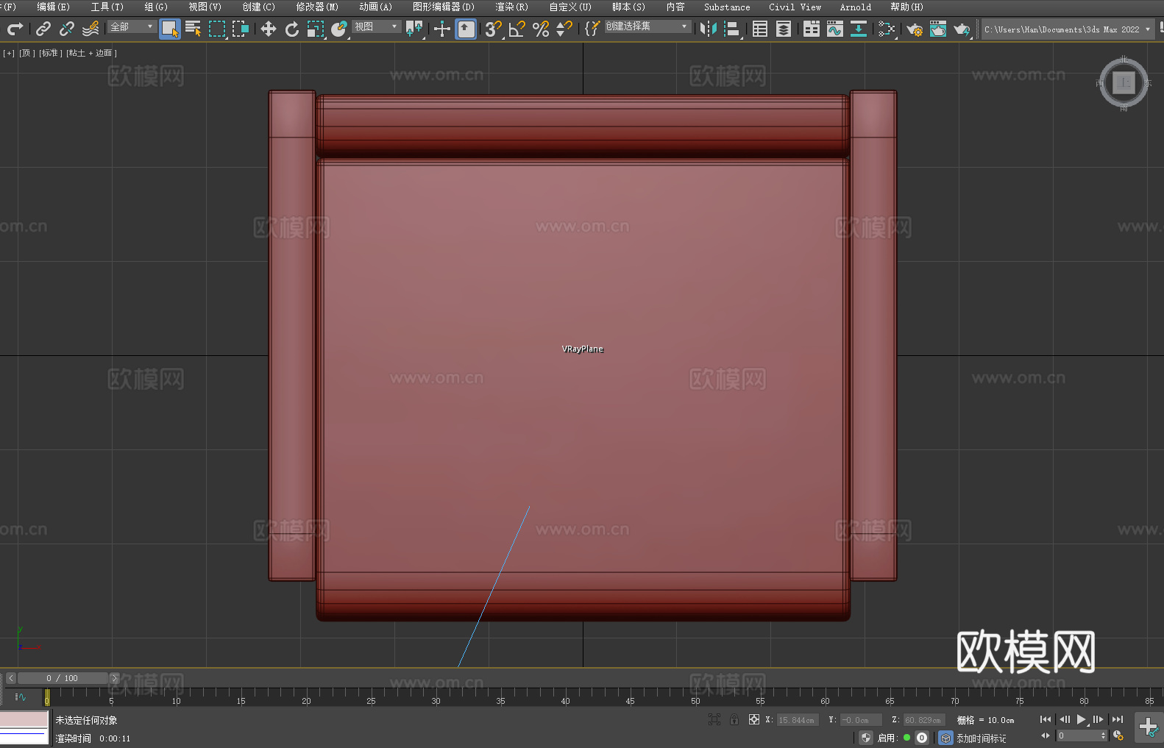The height and width of the screenshot is (748, 1164).
Task: Toggle the Percent Snap icon
Action: point(541,29)
